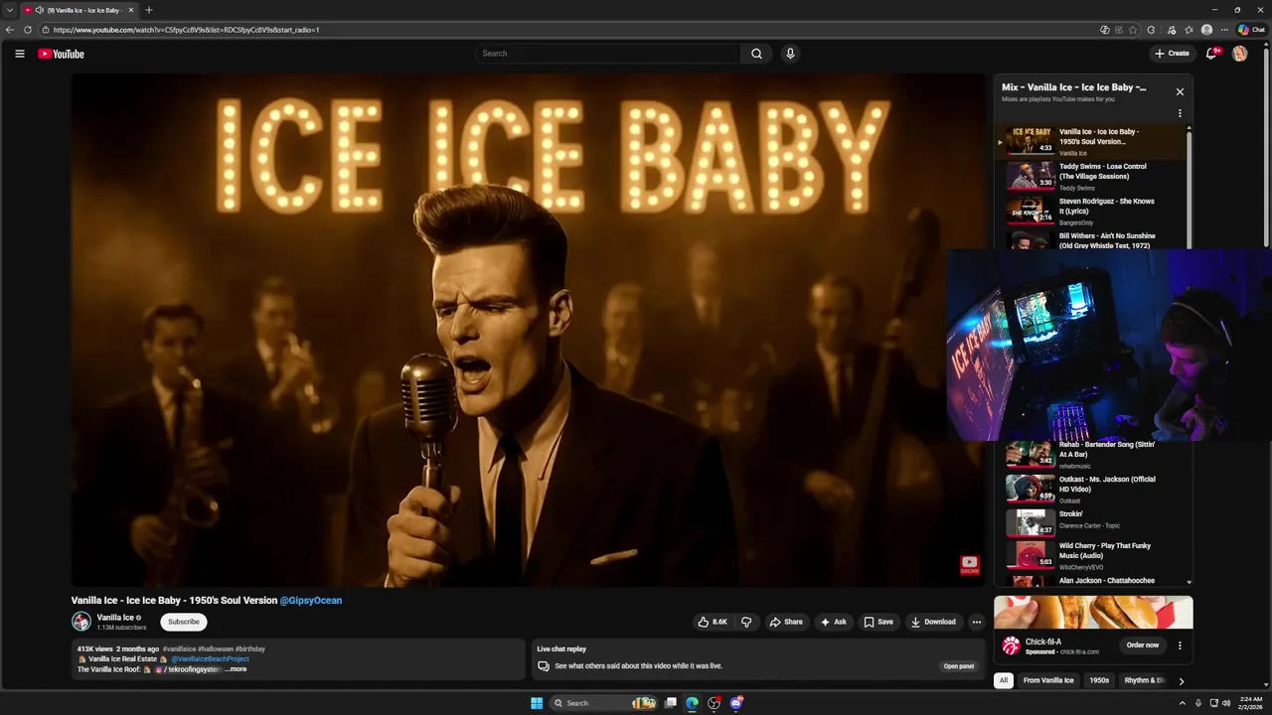This screenshot has height=715, width=1272.
Task: Add page to favorites star icon
Action: coord(1133,30)
